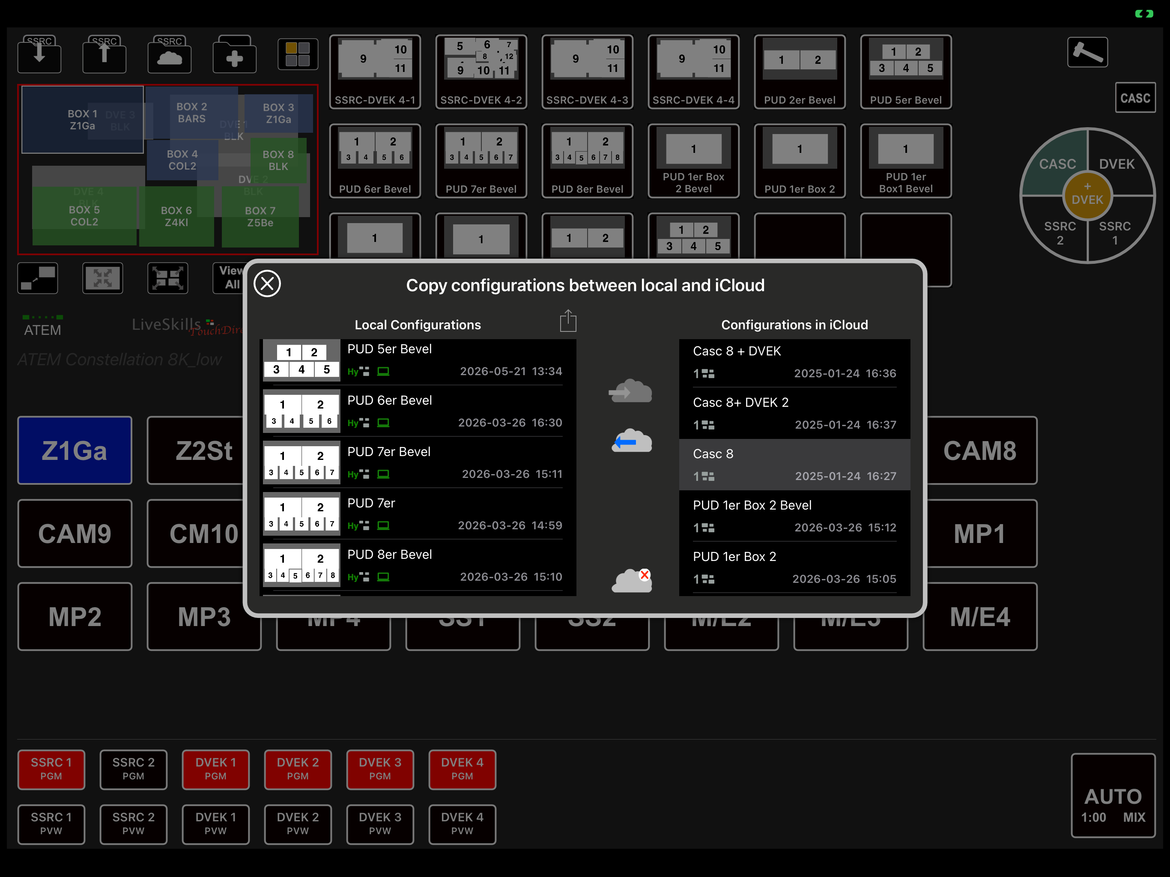
Task: Toggle SSRC 1 PVW bus button
Action: (51, 824)
